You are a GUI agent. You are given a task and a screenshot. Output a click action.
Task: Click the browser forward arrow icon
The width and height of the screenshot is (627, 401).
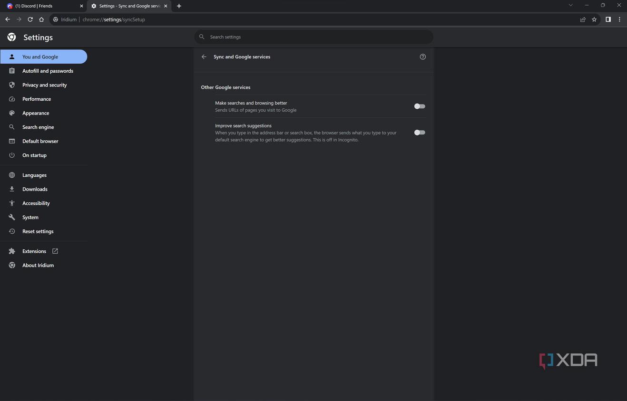pyautogui.click(x=19, y=19)
